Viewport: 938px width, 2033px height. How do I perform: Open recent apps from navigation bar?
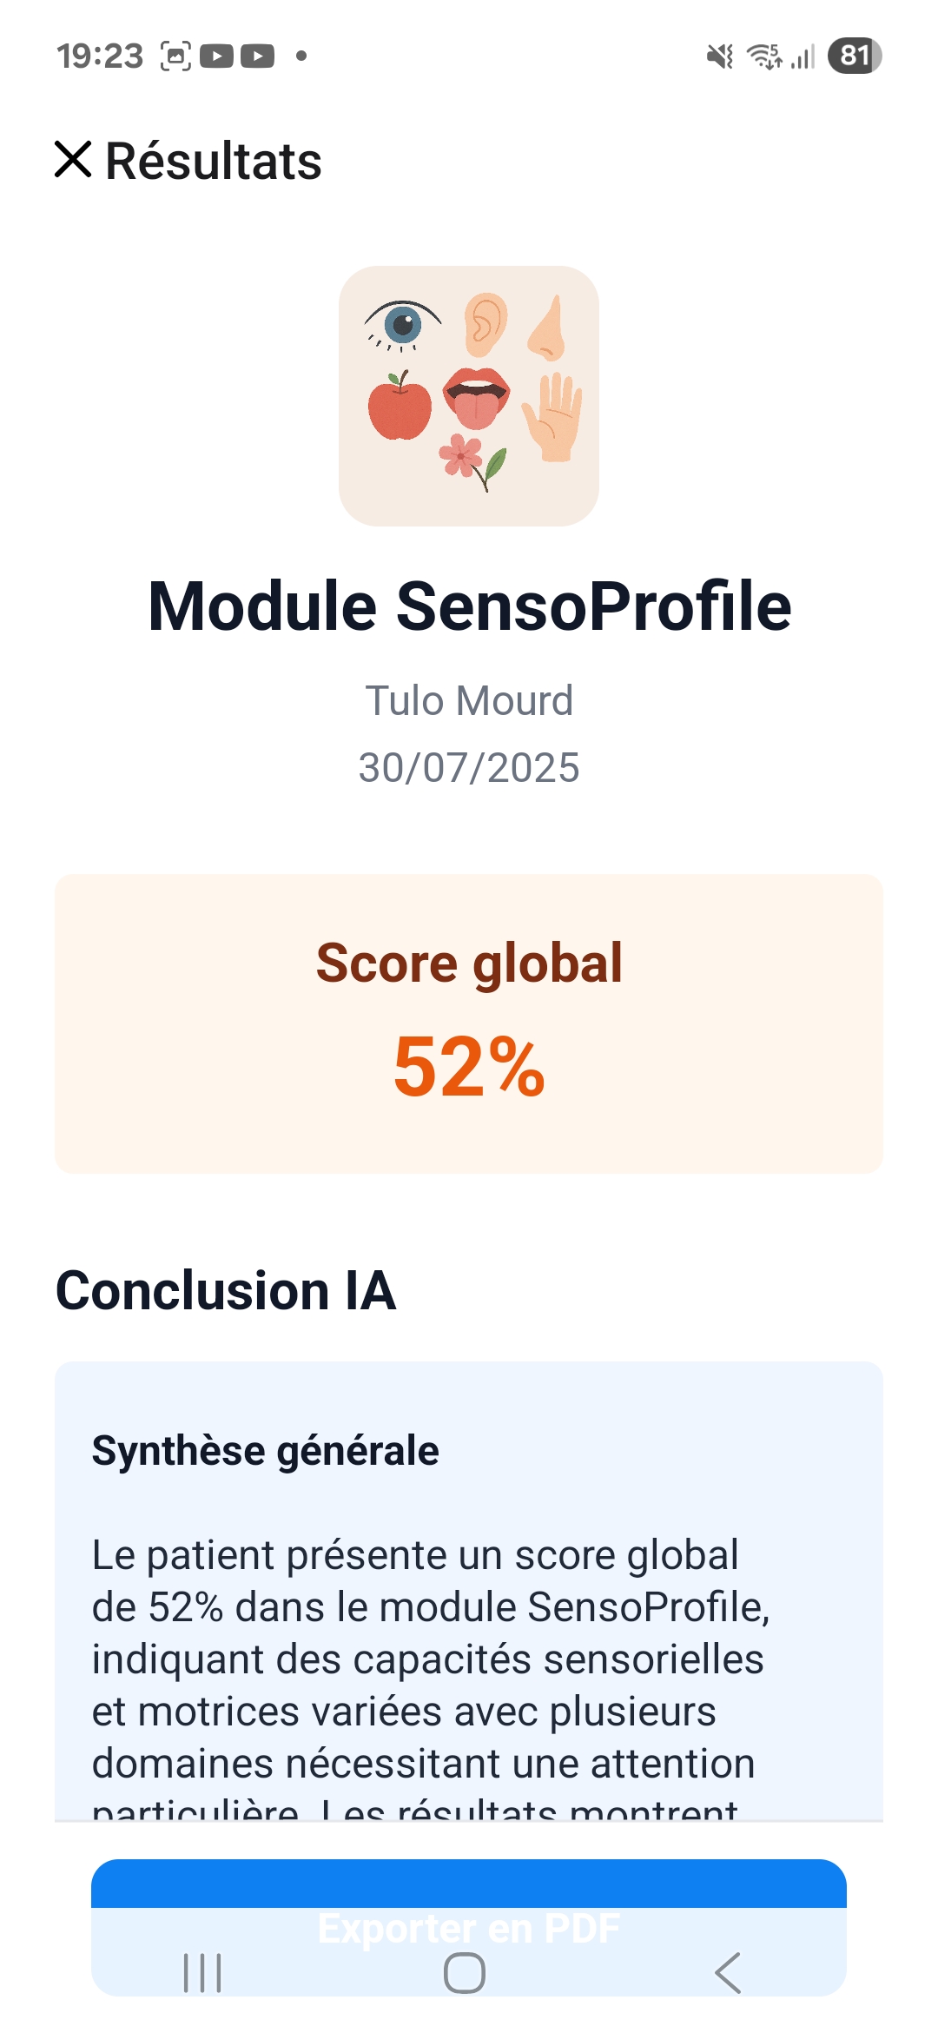click(x=202, y=1972)
